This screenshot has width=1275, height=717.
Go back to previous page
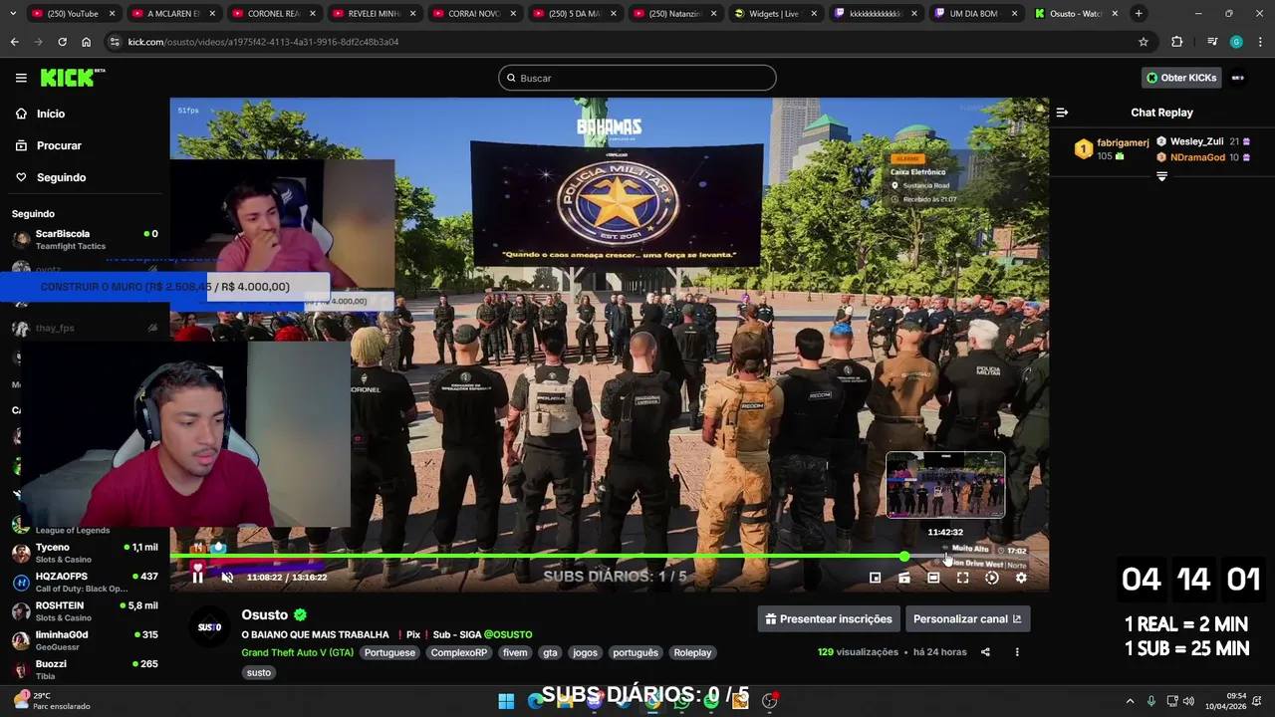(x=14, y=42)
